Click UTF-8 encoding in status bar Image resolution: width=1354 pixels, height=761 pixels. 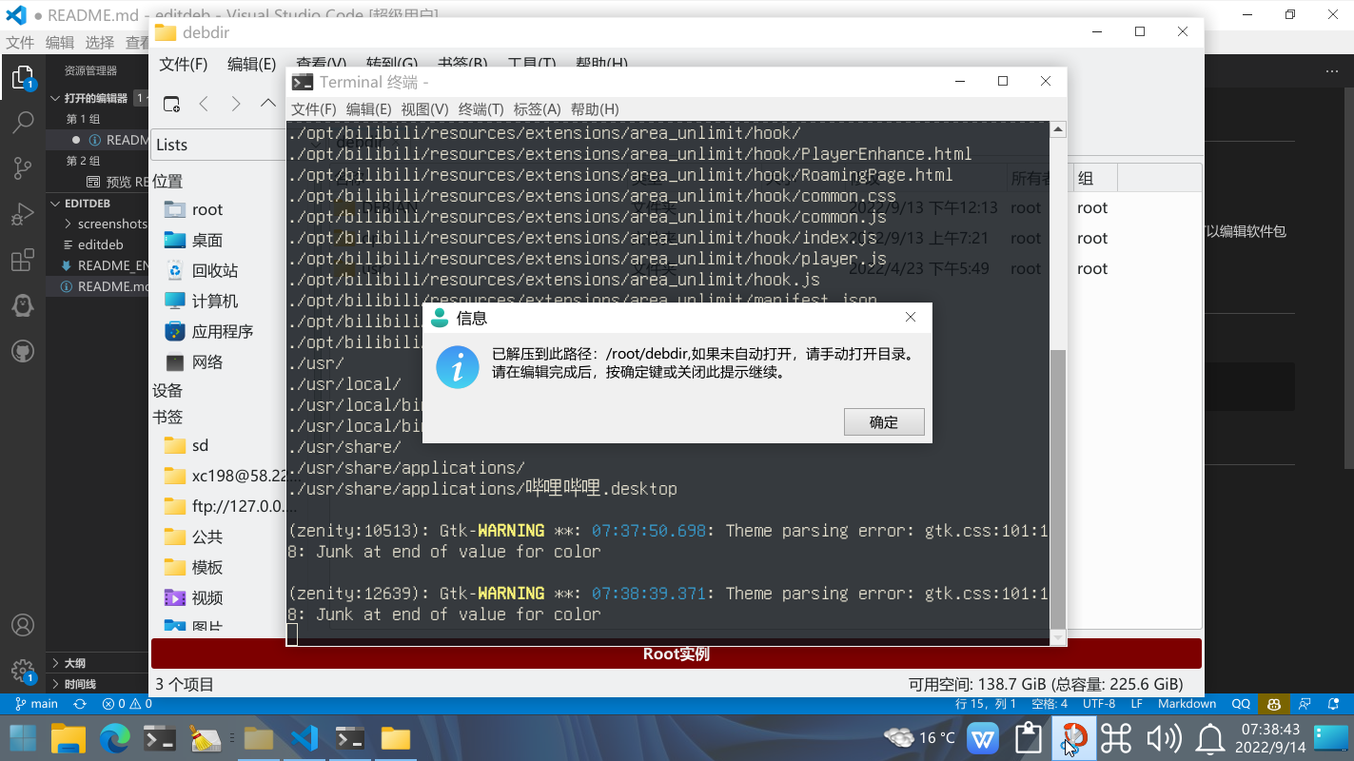(x=1099, y=704)
